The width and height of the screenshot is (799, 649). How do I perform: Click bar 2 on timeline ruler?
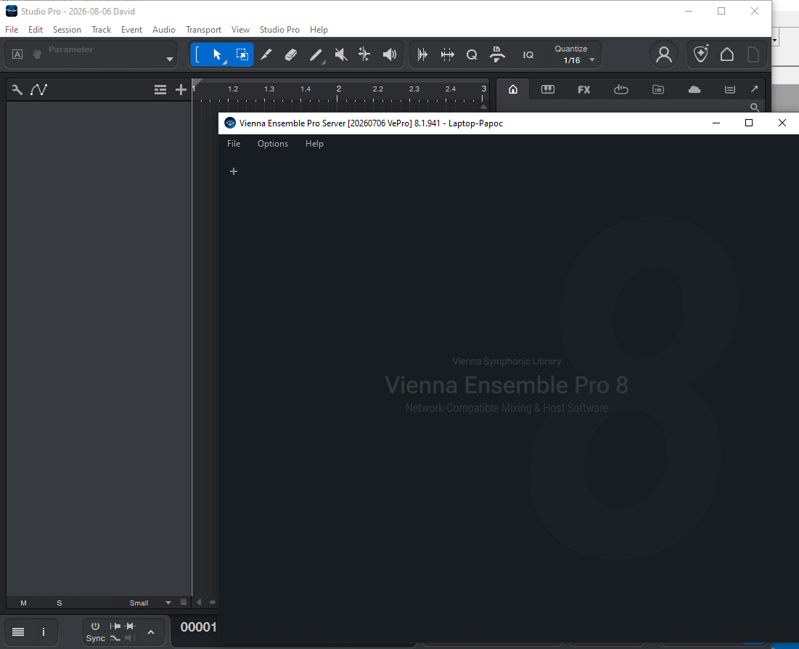[x=338, y=89]
